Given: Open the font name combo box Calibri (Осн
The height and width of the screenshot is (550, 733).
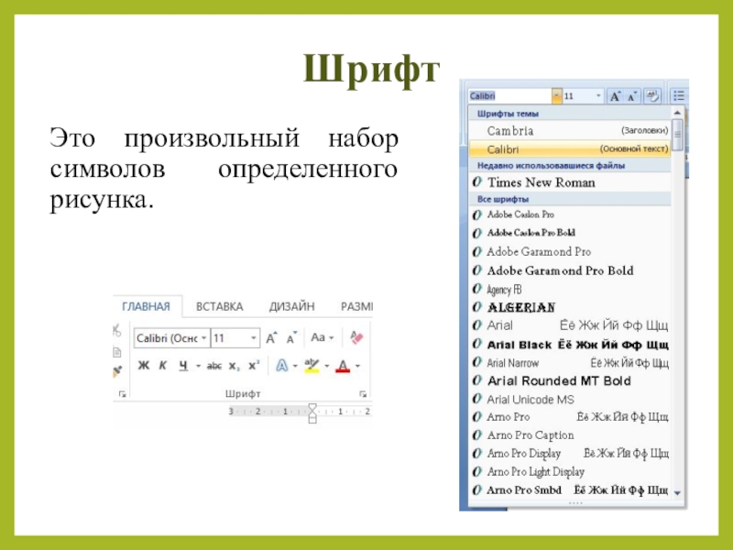Looking at the screenshot, I should coord(172,337).
